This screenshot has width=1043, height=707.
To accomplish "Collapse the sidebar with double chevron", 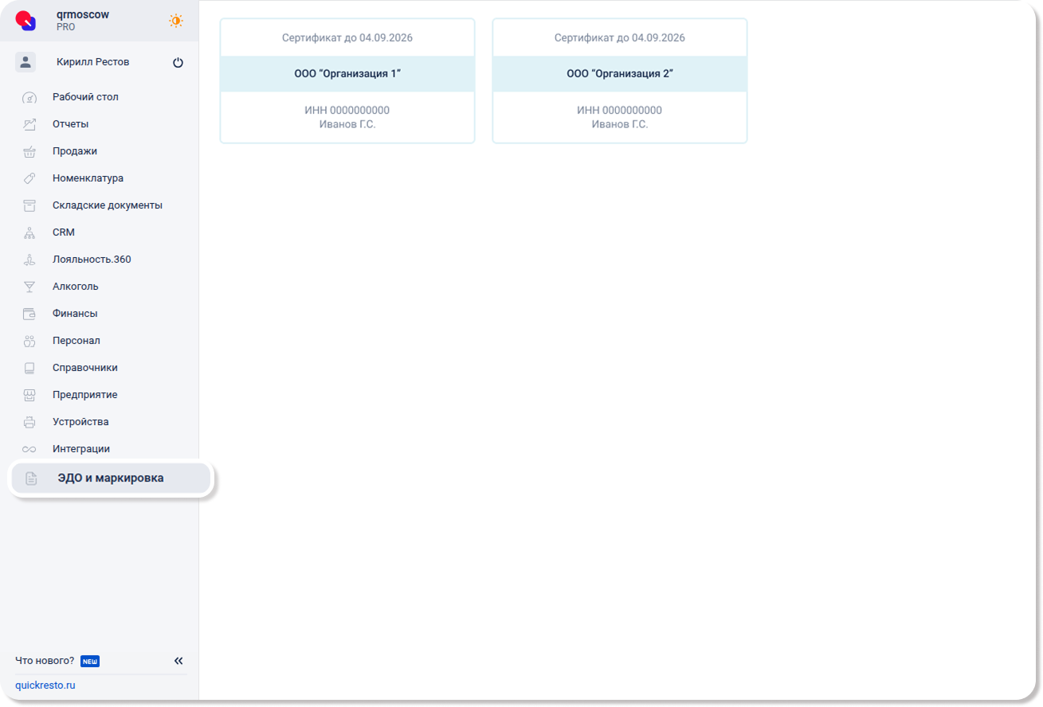I will pos(178,661).
